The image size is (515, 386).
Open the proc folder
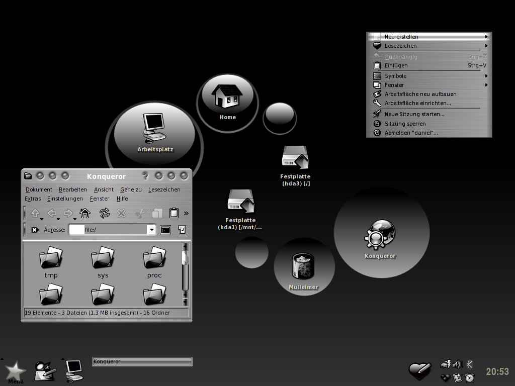154,262
